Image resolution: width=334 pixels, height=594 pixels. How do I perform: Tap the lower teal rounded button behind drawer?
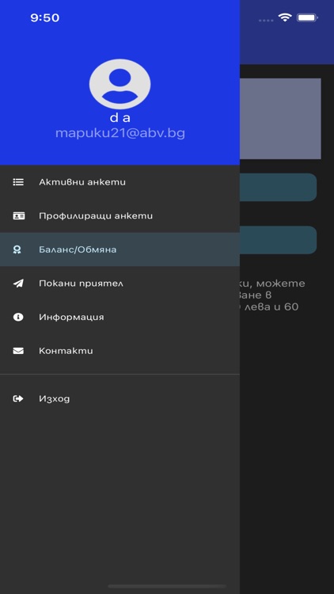tap(278, 240)
